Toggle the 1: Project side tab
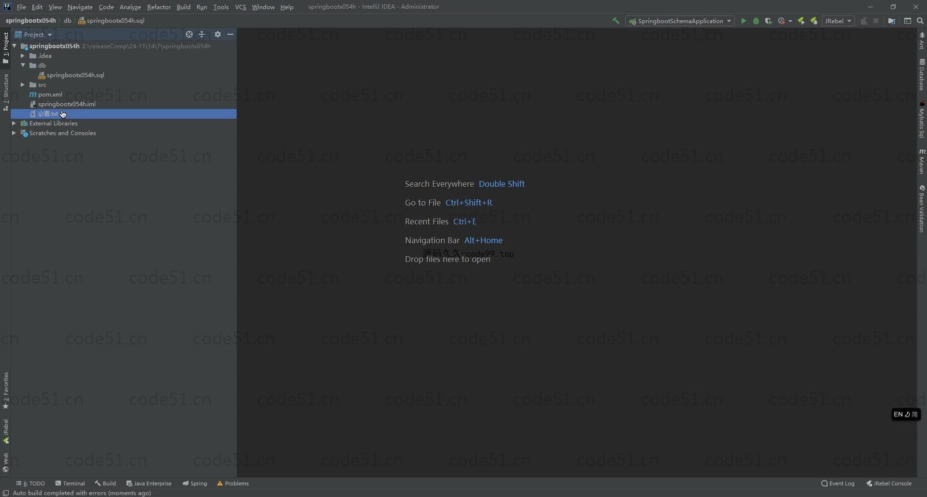This screenshot has height=497, width=927. [5, 48]
